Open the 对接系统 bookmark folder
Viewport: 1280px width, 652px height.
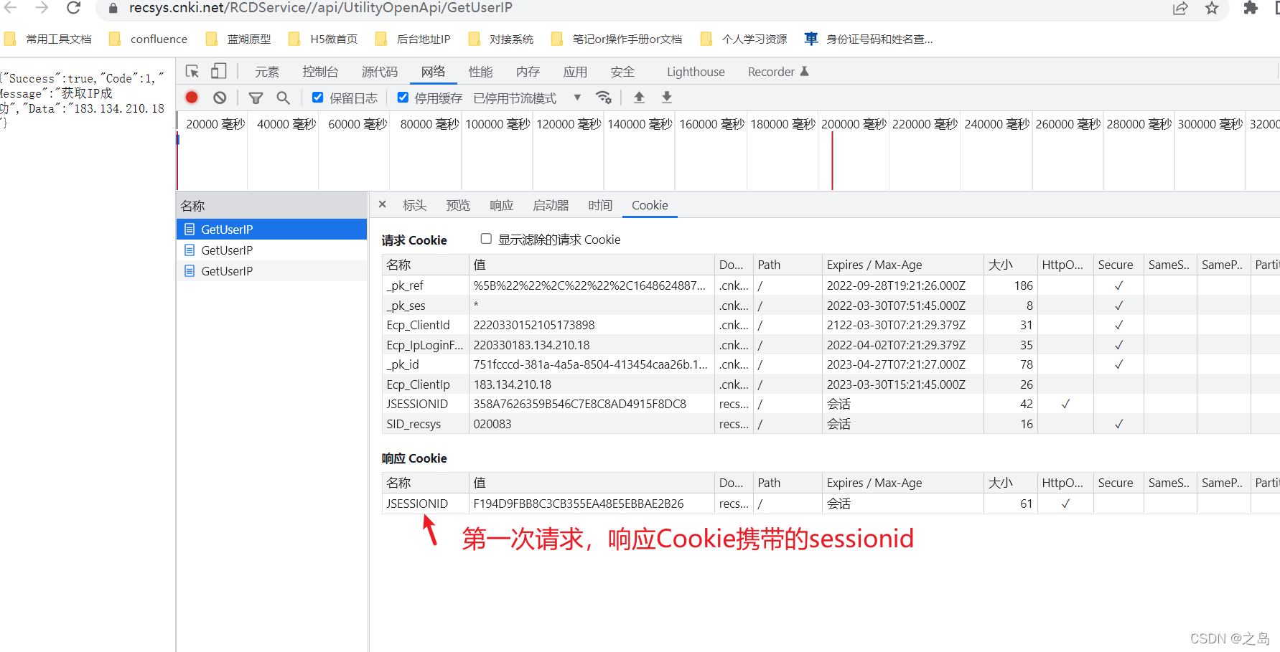501,39
